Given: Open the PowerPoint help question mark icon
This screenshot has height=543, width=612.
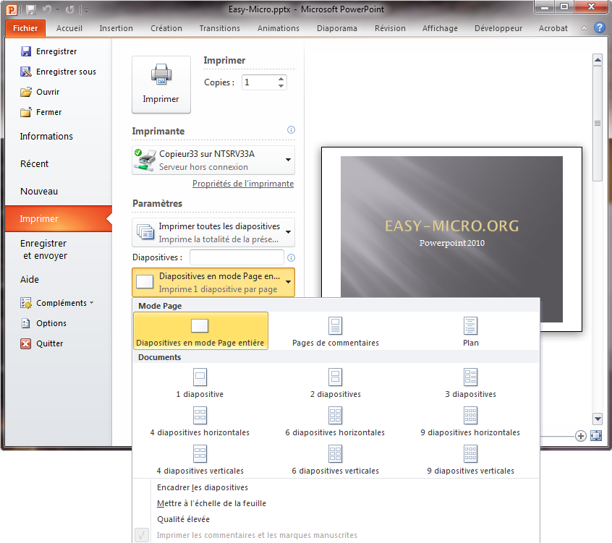Looking at the screenshot, I should click(600, 27).
